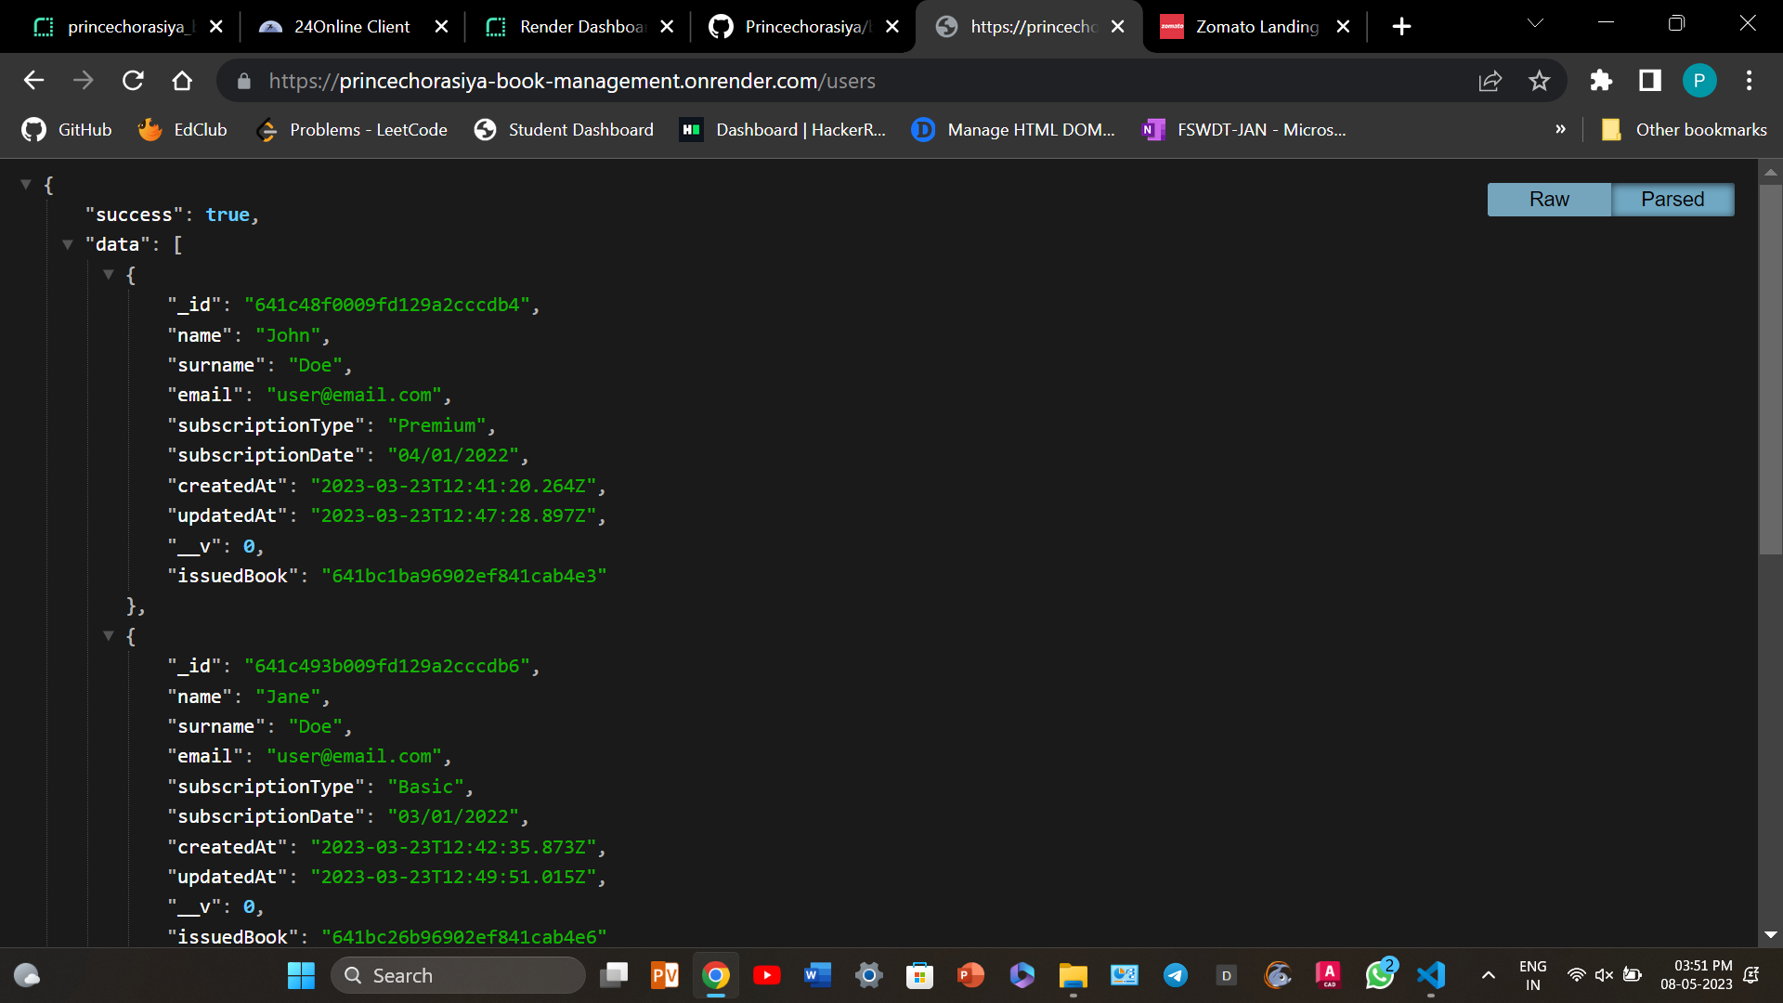Open the GitHub bookmark
Screen dimensions: 1783x1003
coord(65,130)
